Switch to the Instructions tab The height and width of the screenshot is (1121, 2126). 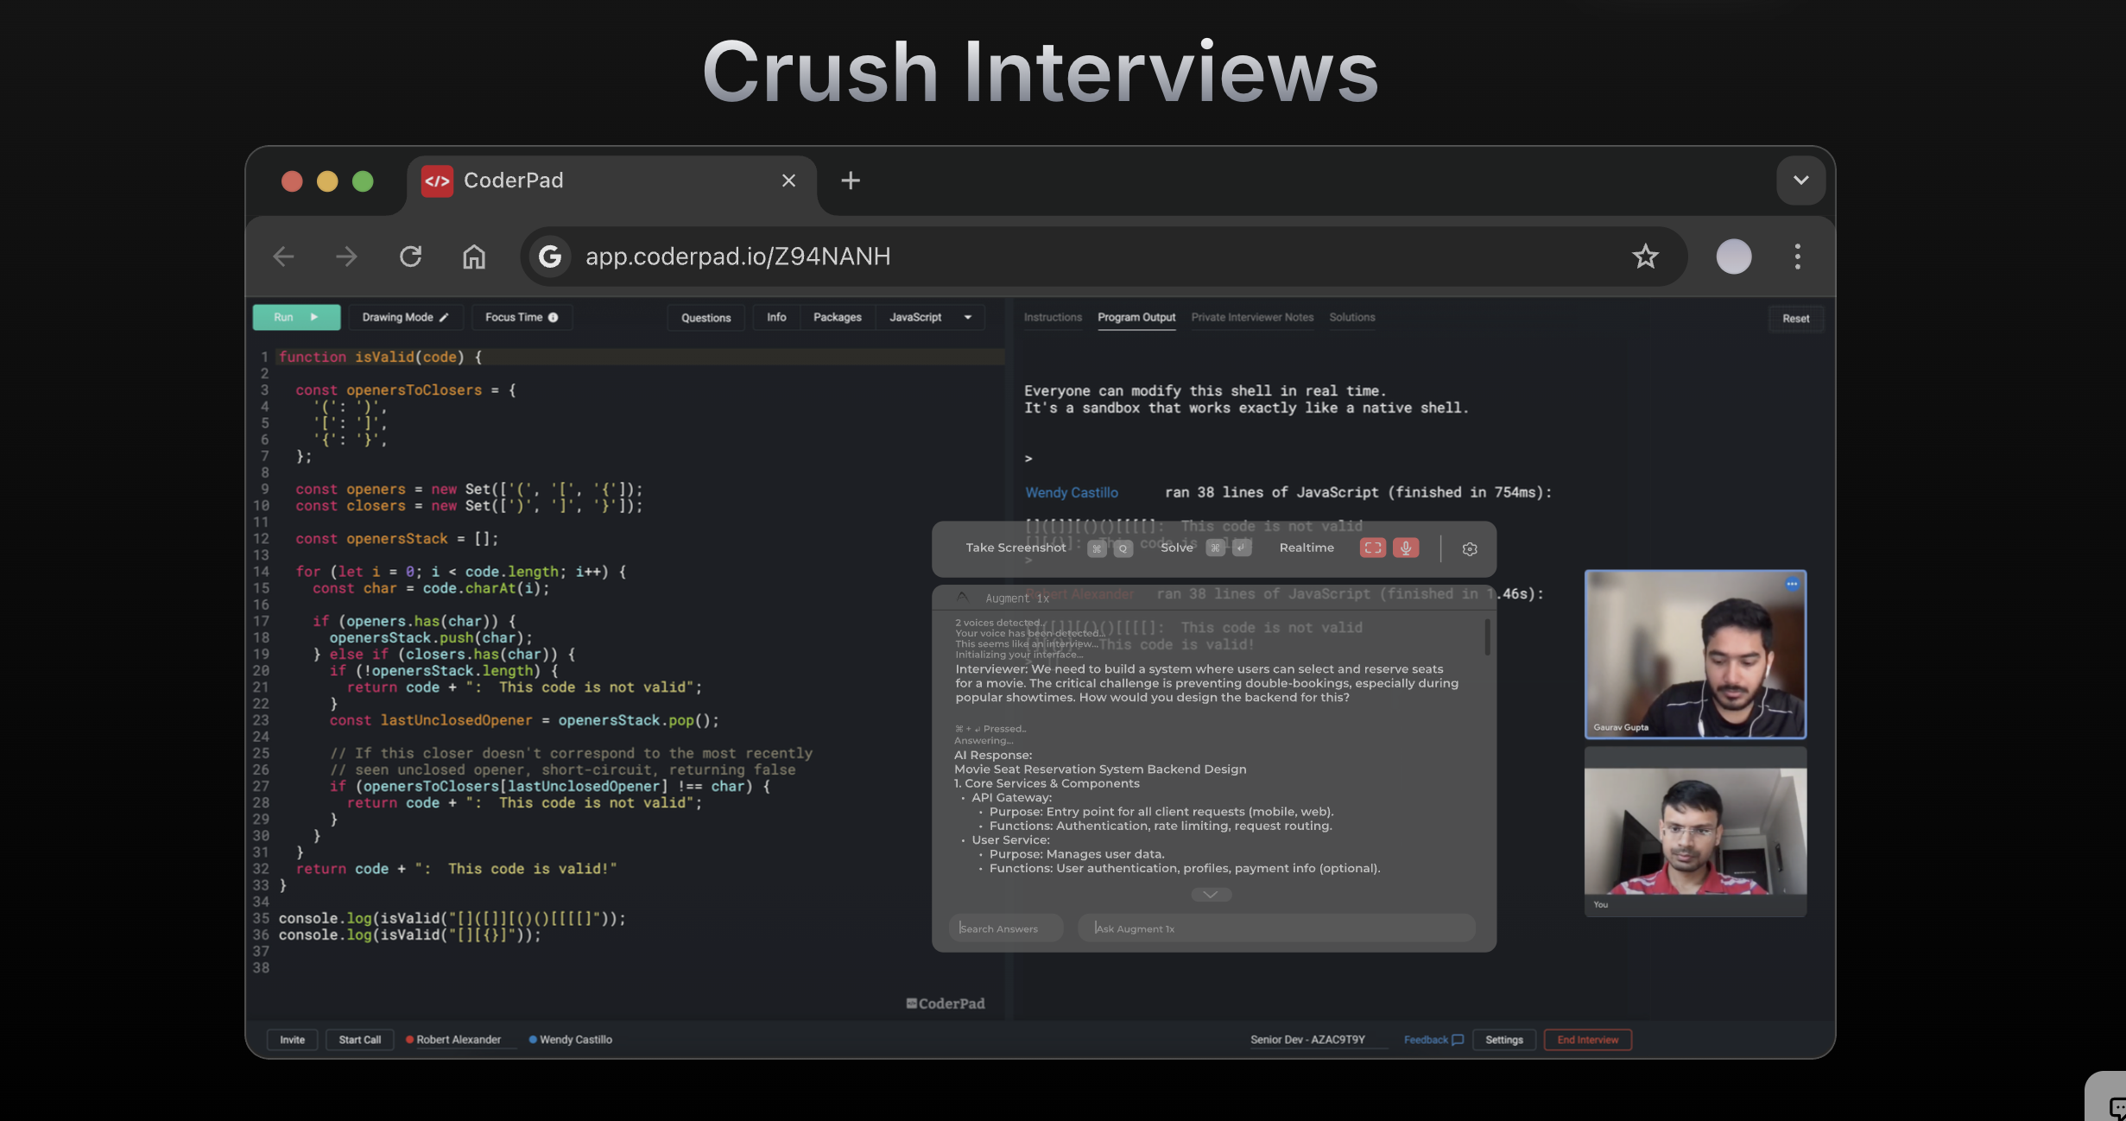coord(1053,317)
